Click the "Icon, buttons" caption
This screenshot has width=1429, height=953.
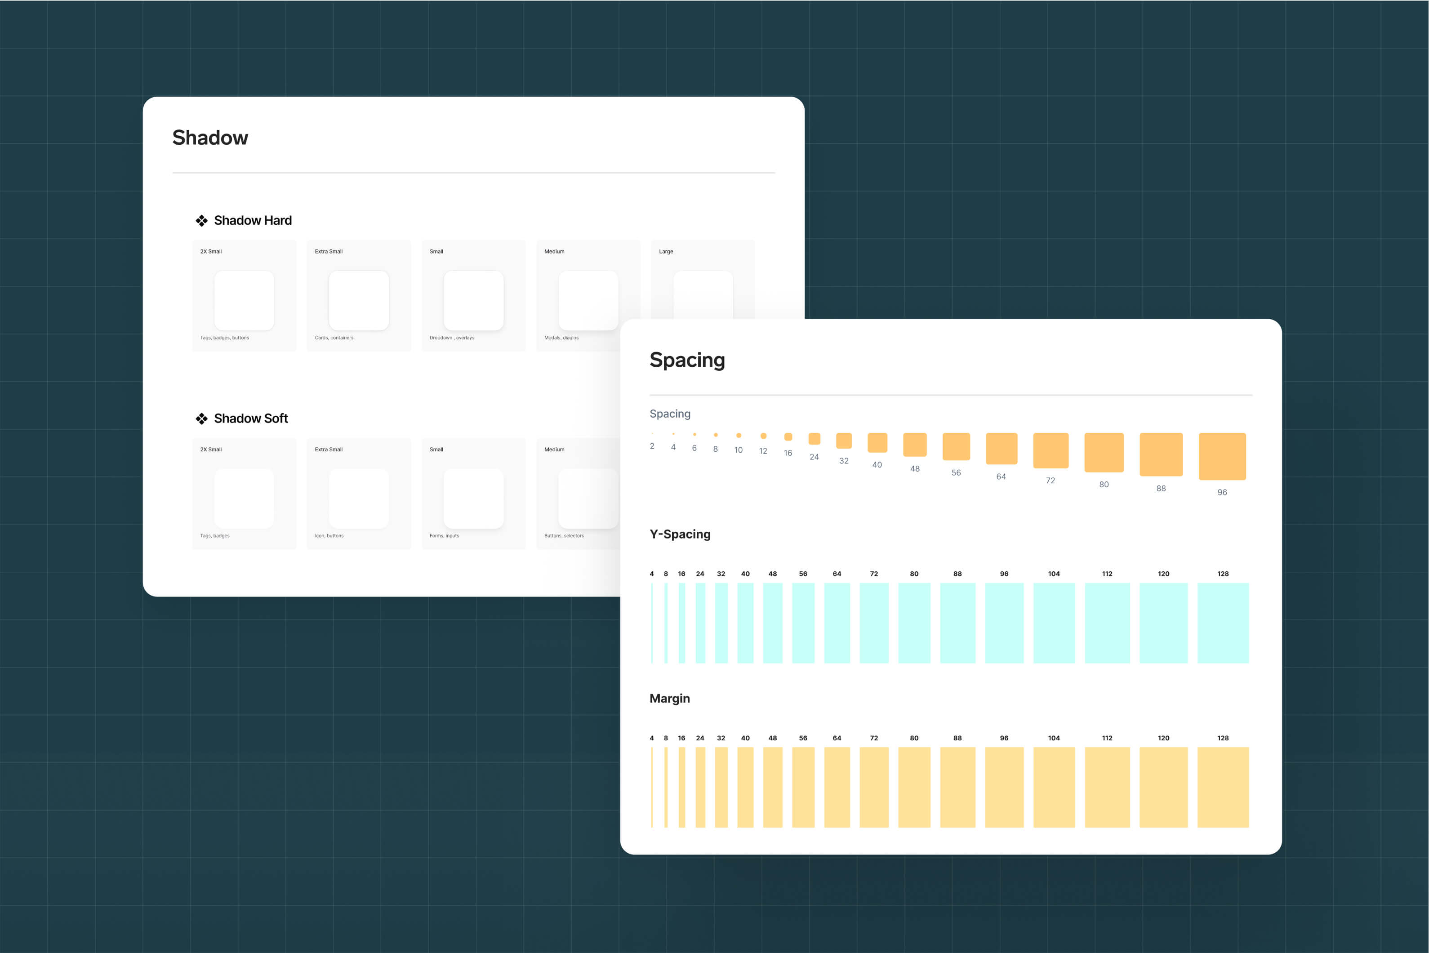(x=329, y=536)
